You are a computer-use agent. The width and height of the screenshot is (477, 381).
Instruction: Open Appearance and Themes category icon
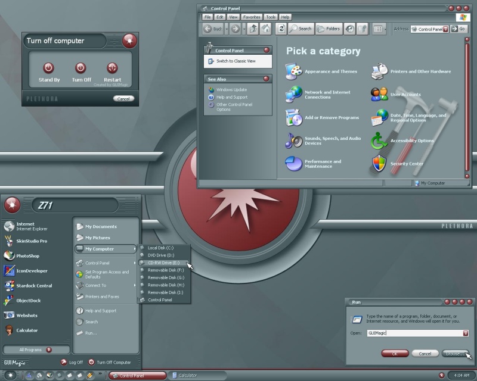(x=293, y=71)
